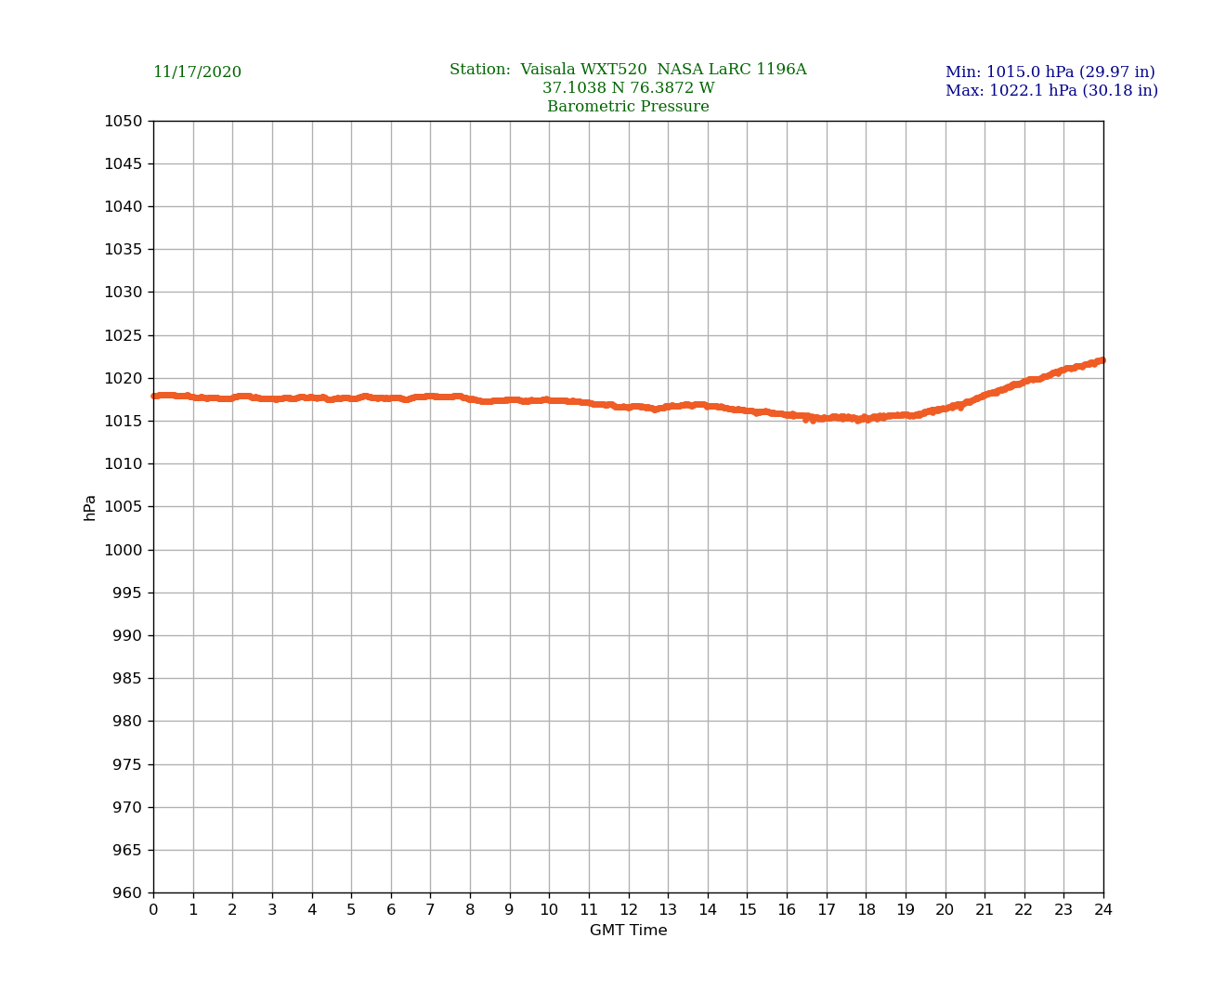Click the GMT Time x-axis label
1226x1003 pixels.
point(628,931)
